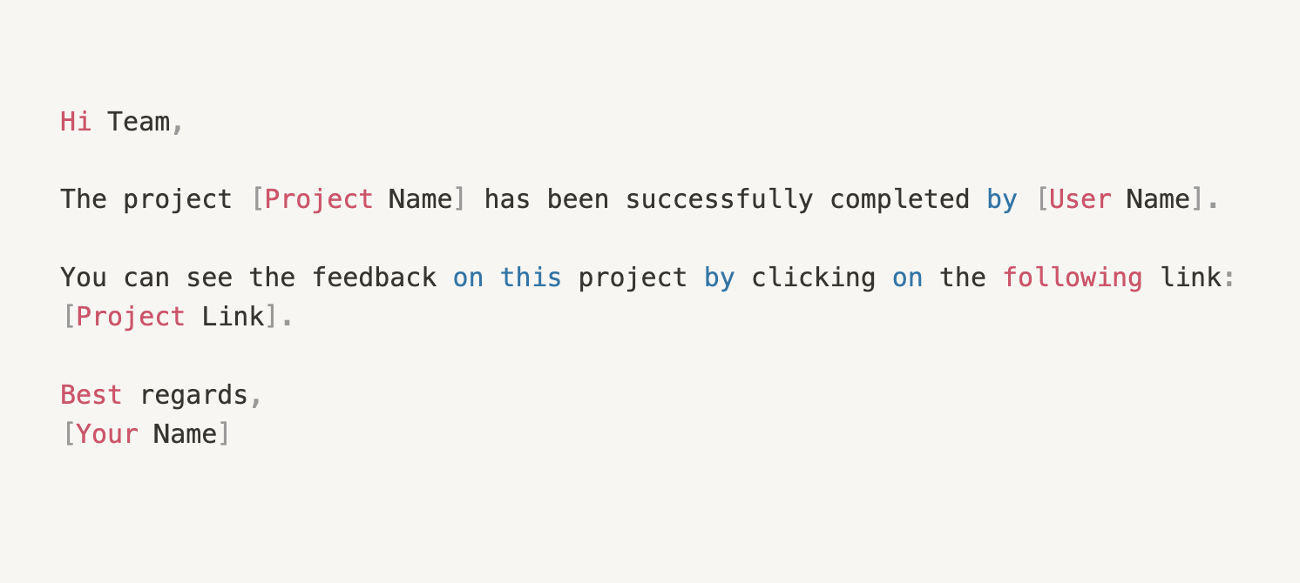This screenshot has width=1300, height=583.
Task: Click the word "been"
Action: click(x=578, y=200)
